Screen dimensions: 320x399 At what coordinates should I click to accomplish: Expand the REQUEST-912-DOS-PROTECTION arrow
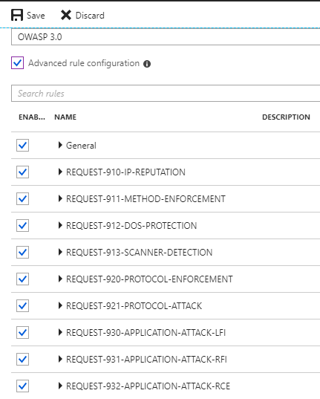(60, 225)
